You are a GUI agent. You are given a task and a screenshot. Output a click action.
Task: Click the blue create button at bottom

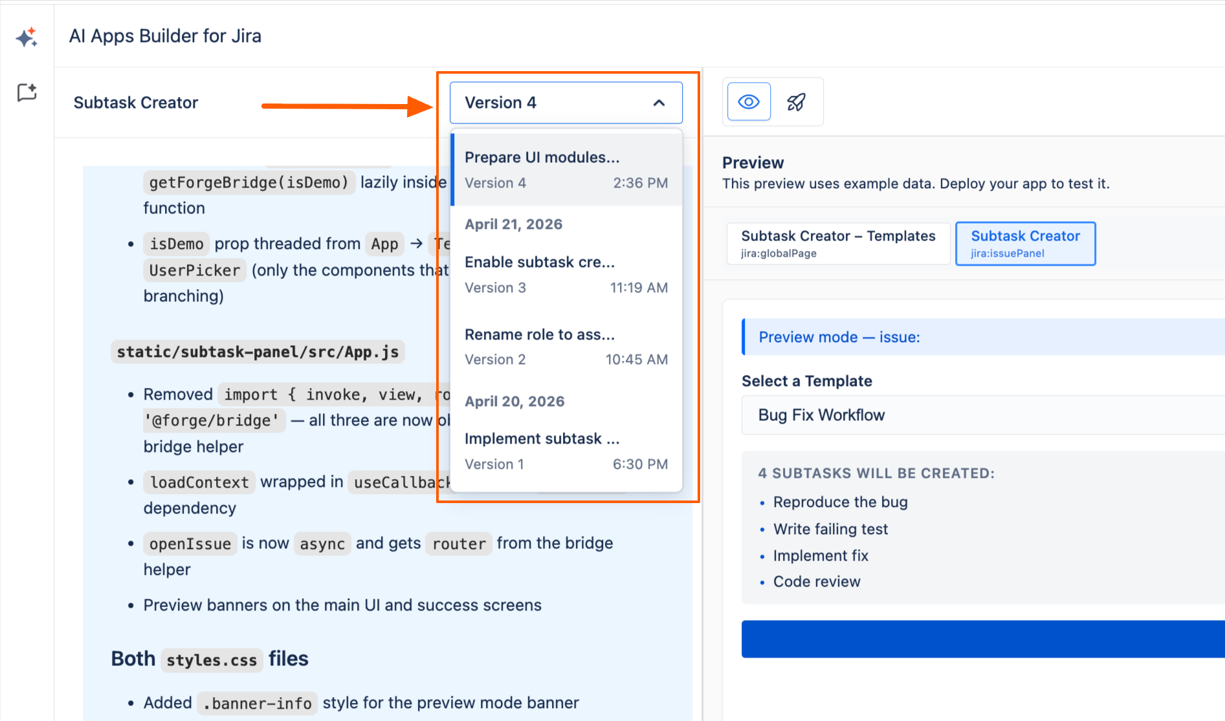pos(983,639)
